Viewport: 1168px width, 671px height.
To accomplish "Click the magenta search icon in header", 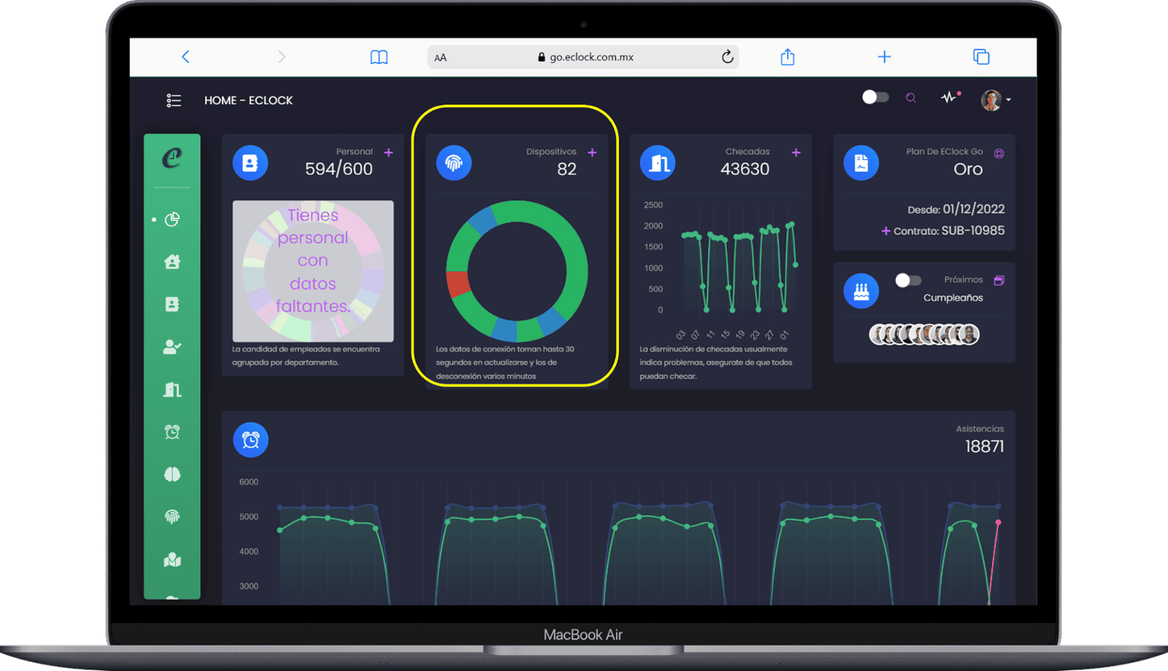I will (x=910, y=98).
